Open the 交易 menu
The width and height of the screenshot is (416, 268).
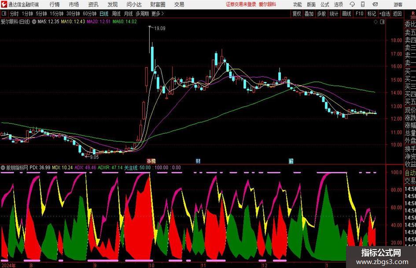[x=179, y=4]
